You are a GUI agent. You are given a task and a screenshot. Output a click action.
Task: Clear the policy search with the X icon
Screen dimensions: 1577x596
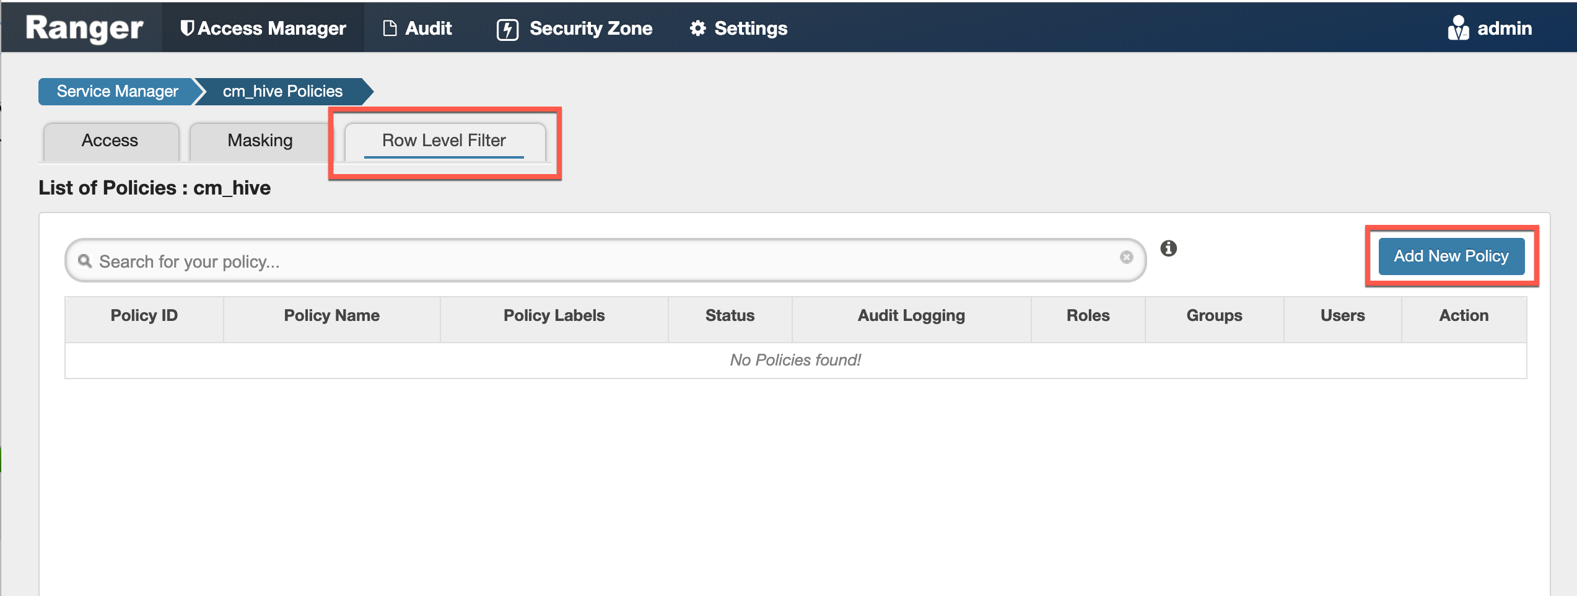click(1126, 257)
